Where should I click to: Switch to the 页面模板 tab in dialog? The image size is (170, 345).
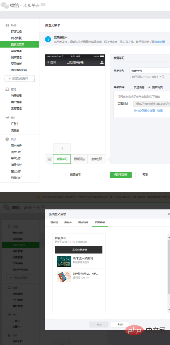[x=100, y=223]
